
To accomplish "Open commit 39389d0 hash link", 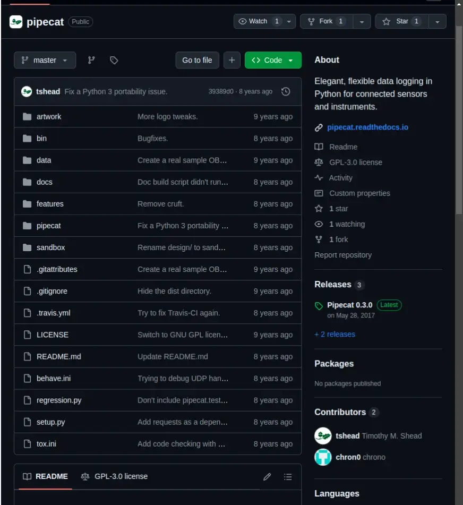I will point(221,91).
